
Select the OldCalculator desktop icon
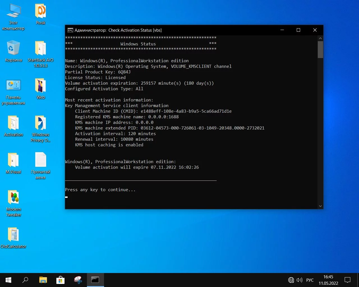coord(13,235)
